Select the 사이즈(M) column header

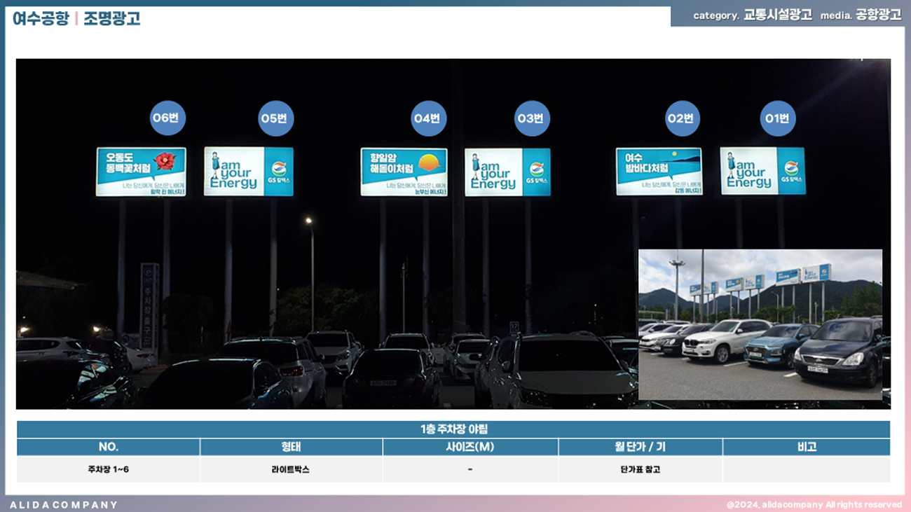click(x=470, y=447)
